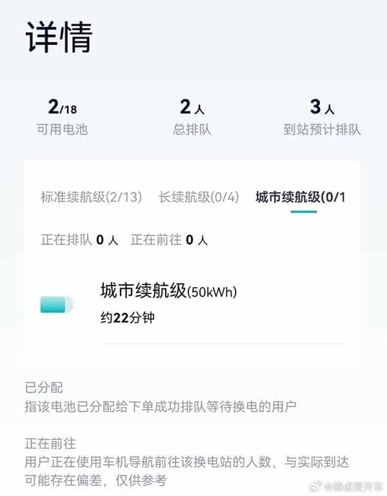Tap the 2/18 available battery count
Screen dimensions: 387x496
(62, 108)
